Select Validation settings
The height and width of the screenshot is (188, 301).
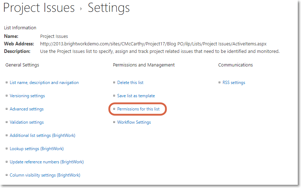pyautogui.click(x=27, y=122)
